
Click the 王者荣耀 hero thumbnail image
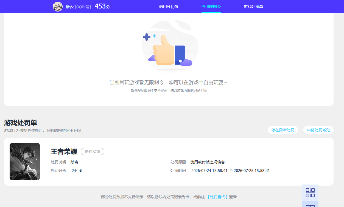point(25,161)
